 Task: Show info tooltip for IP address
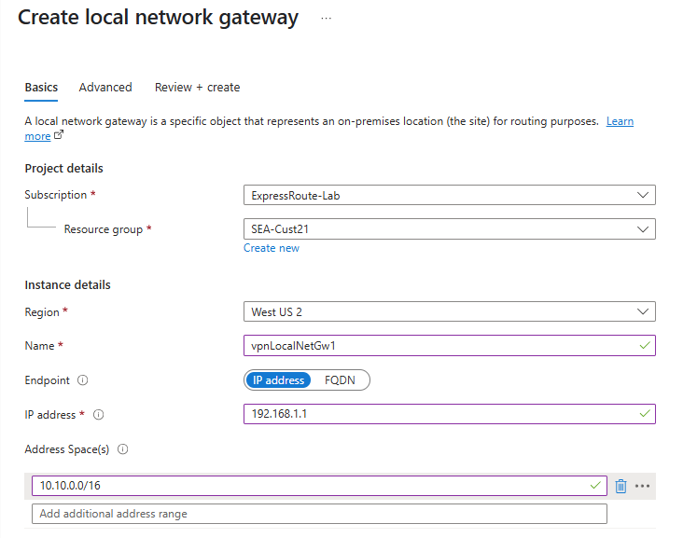point(99,415)
